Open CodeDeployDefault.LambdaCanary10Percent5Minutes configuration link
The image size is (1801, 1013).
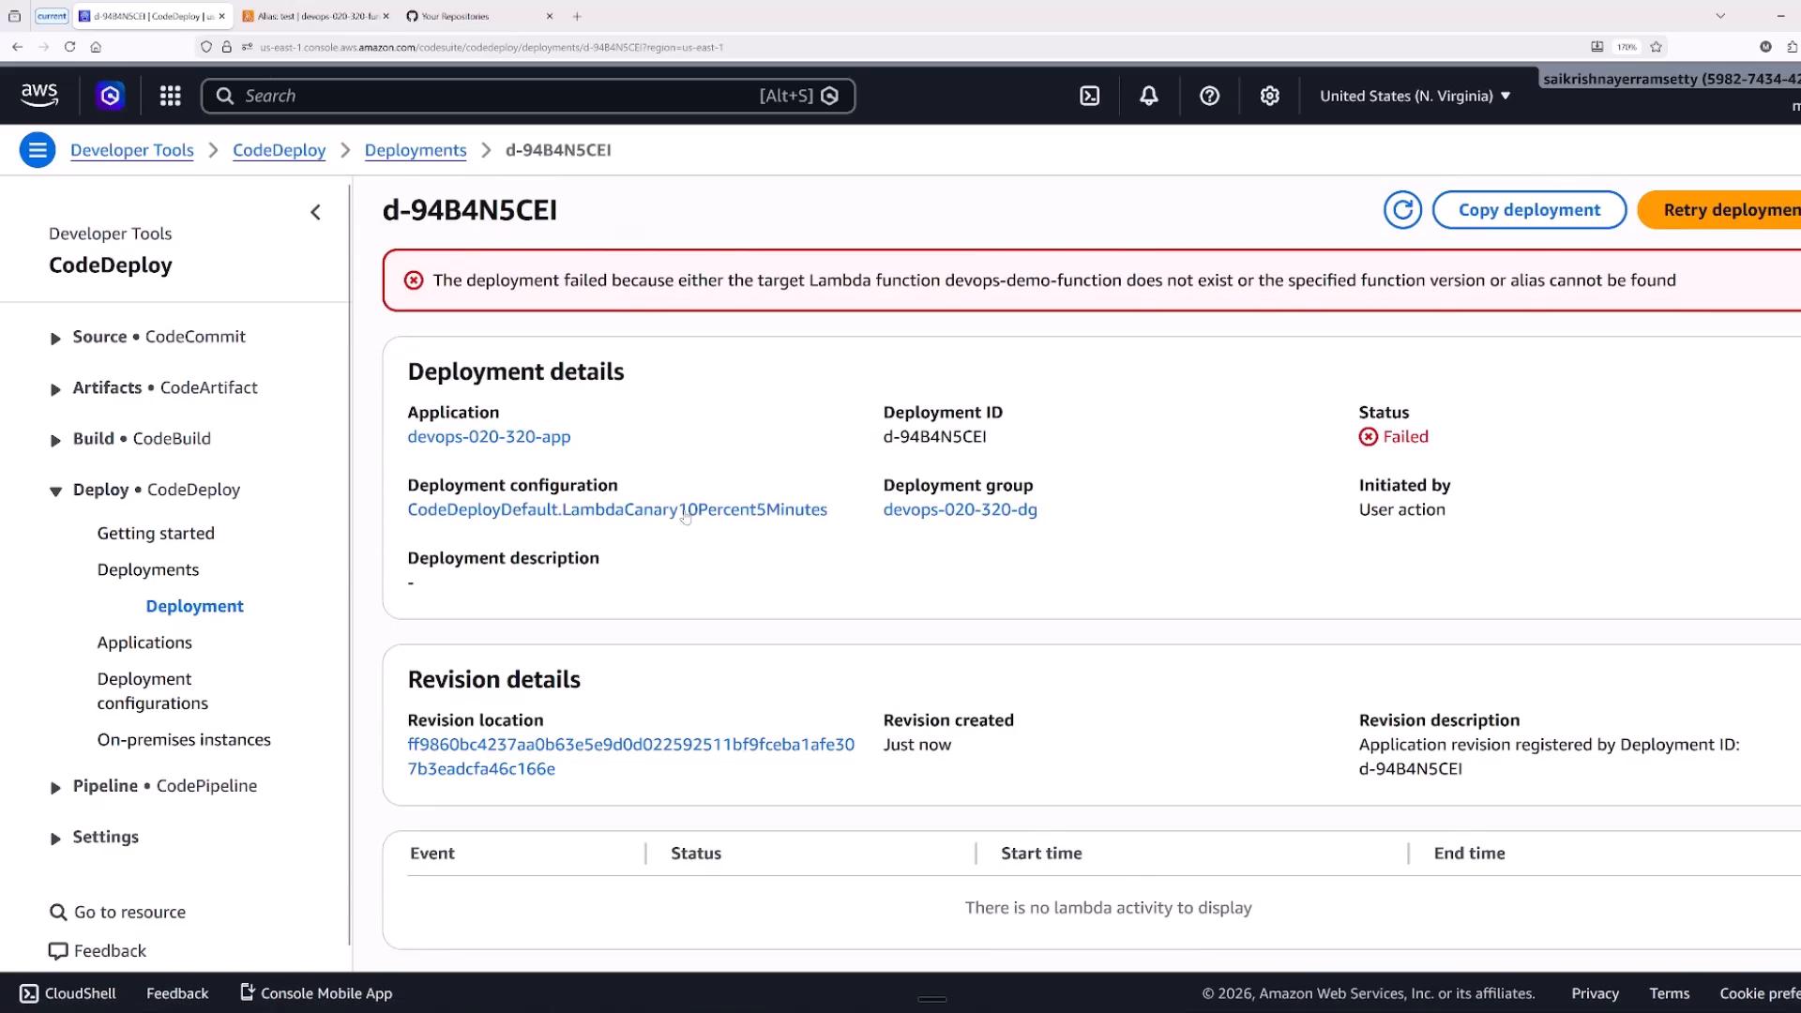coord(617,509)
